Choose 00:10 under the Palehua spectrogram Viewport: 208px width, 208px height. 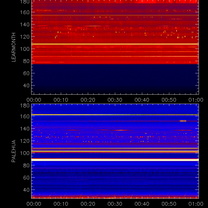click(61, 204)
